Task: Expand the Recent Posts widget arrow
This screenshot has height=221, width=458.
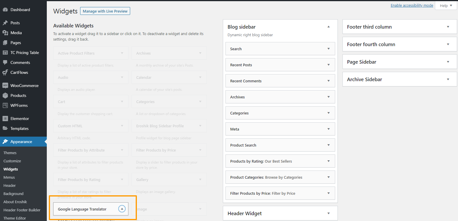Action: tap(328, 65)
